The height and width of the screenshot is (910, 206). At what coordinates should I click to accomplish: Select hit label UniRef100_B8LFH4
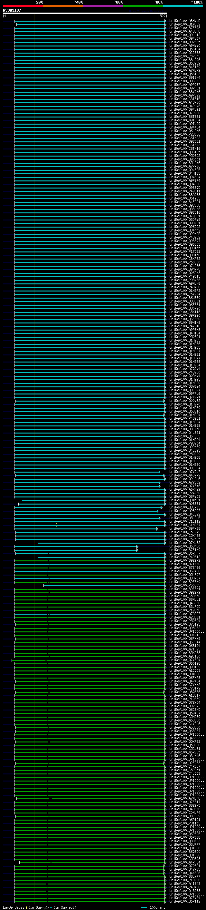click(x=185, y=468)
